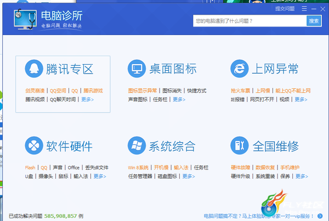Open the 全国维修 wrench icon
Screen dimensions: 329x221
tap(240, 145)
